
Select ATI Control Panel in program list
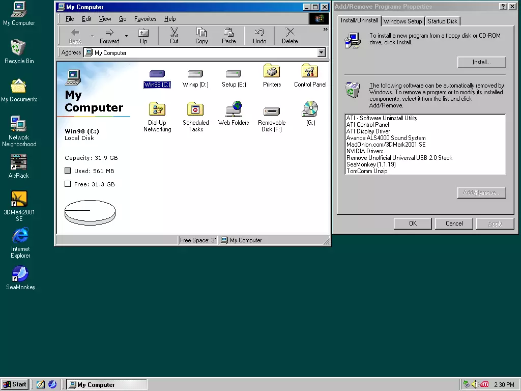click(425, 125)
